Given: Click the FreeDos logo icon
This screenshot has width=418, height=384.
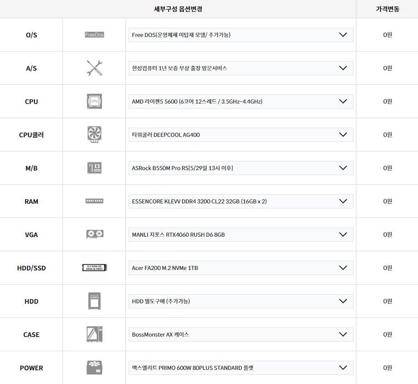Looking at the screenshot, I should tap(94, 35).
